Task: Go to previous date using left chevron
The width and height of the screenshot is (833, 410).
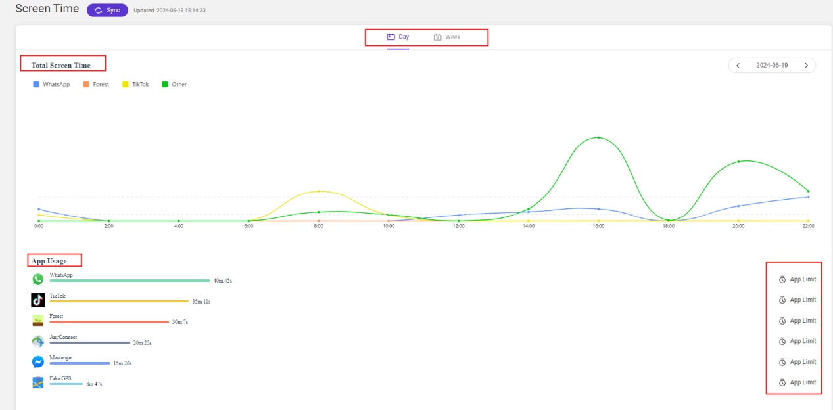Action: (x=738, y=66)
